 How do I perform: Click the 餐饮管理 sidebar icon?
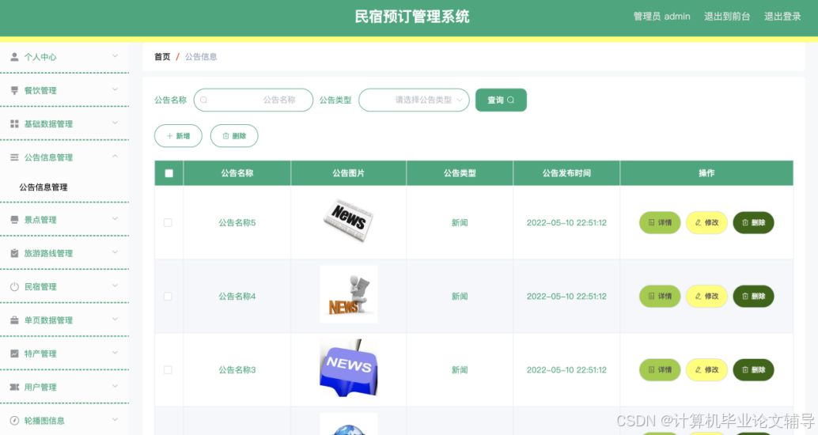tap(14, 90)
